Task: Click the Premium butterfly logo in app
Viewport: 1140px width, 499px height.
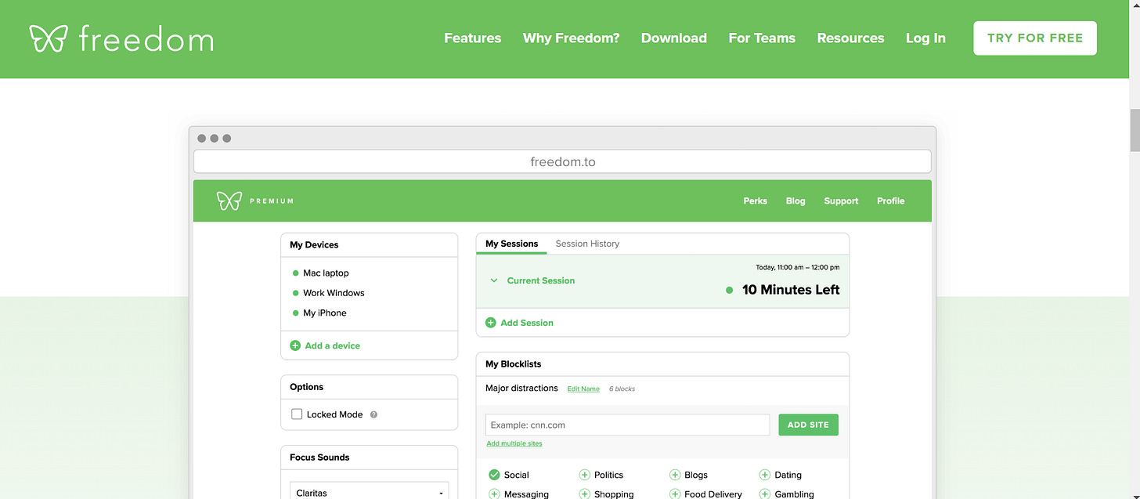Action: [229, 201]
